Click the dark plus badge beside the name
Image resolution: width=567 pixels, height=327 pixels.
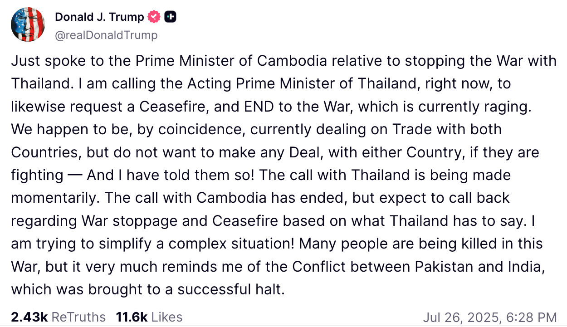(x=171, y=17)
